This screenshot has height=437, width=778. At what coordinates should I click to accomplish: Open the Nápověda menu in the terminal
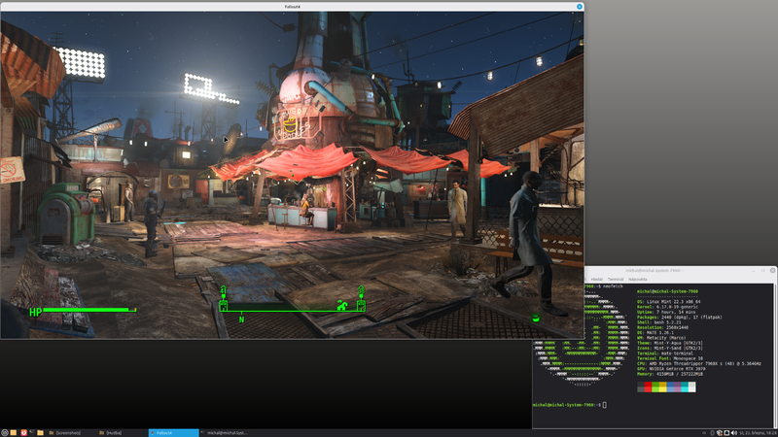(x=638, y=279)
